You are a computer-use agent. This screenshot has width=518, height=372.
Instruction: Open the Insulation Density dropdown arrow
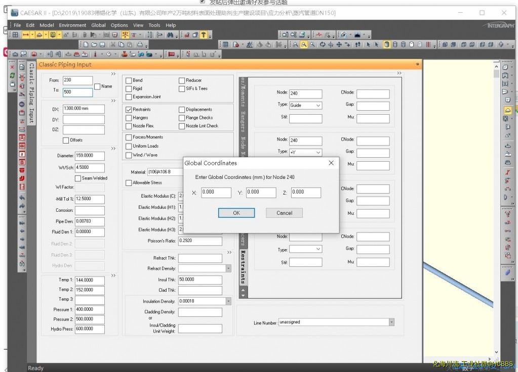click(228, 301)
